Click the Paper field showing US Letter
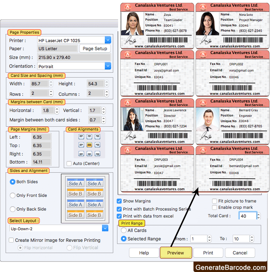The image size is (272, 272). coord(57,49)
